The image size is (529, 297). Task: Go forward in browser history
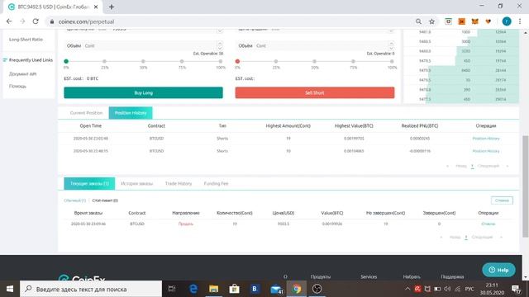tap(22, 21)
